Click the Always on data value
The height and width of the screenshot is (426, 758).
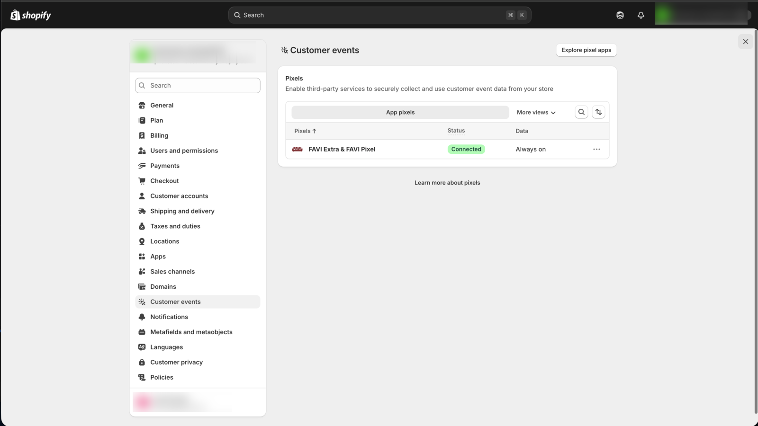pos(531,149)
